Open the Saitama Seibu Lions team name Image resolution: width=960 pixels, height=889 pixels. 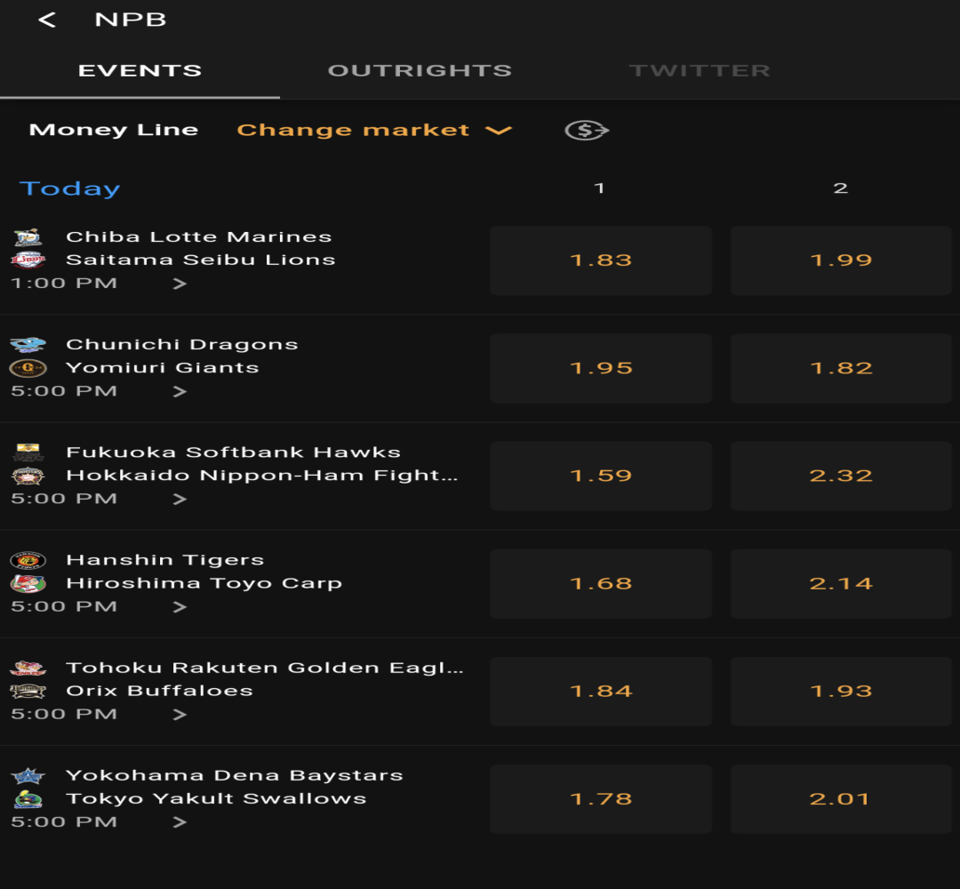pyautogui.click(x=201, y=260)
